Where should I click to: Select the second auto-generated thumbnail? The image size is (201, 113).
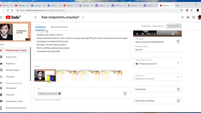coord(67,75)
